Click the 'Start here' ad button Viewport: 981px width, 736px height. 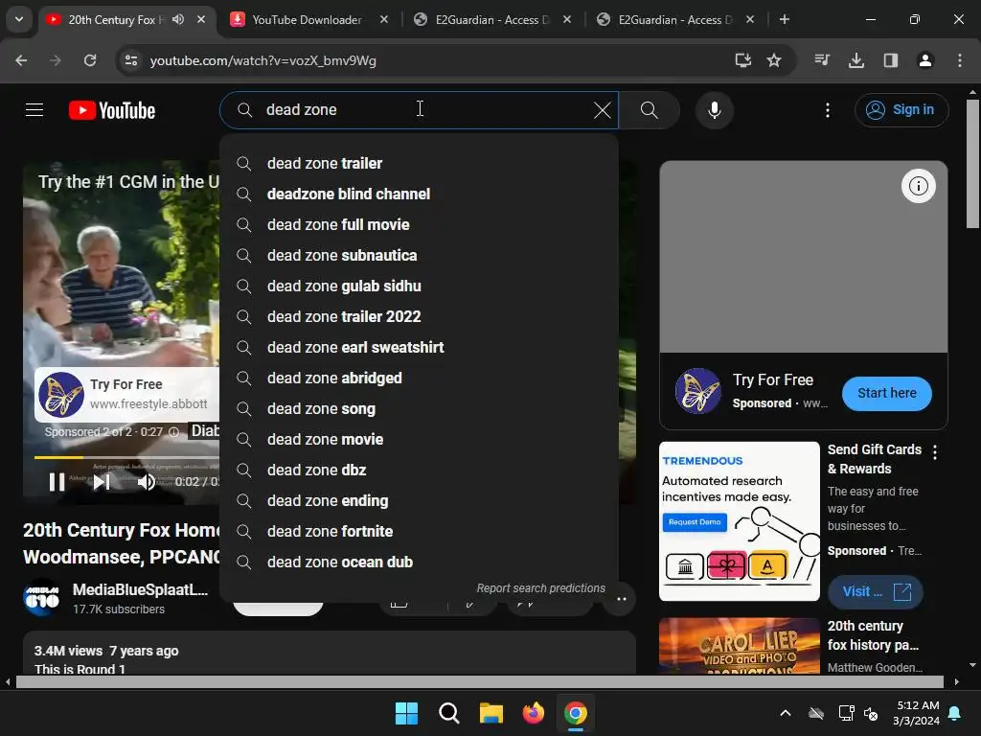[886, 394]
